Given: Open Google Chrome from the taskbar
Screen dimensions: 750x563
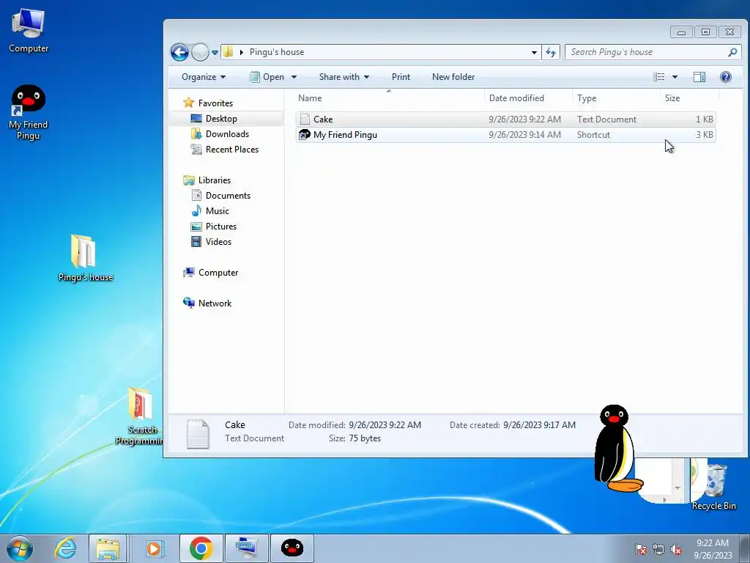Looking at the screenshot, I should point(201,548).
